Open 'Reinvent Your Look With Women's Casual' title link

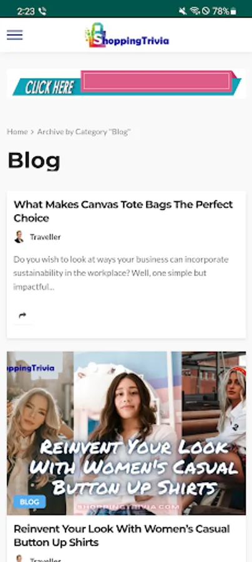point(122,535)
